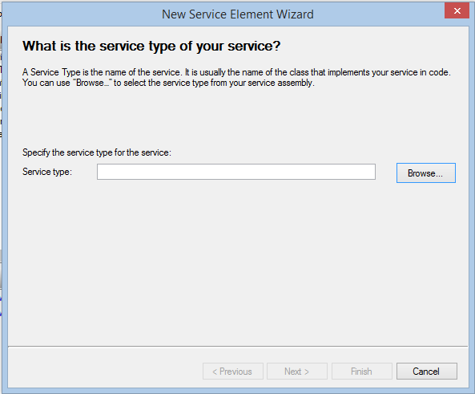
Task: Click empty title bar area left of the title
Action: pos(82,14)
